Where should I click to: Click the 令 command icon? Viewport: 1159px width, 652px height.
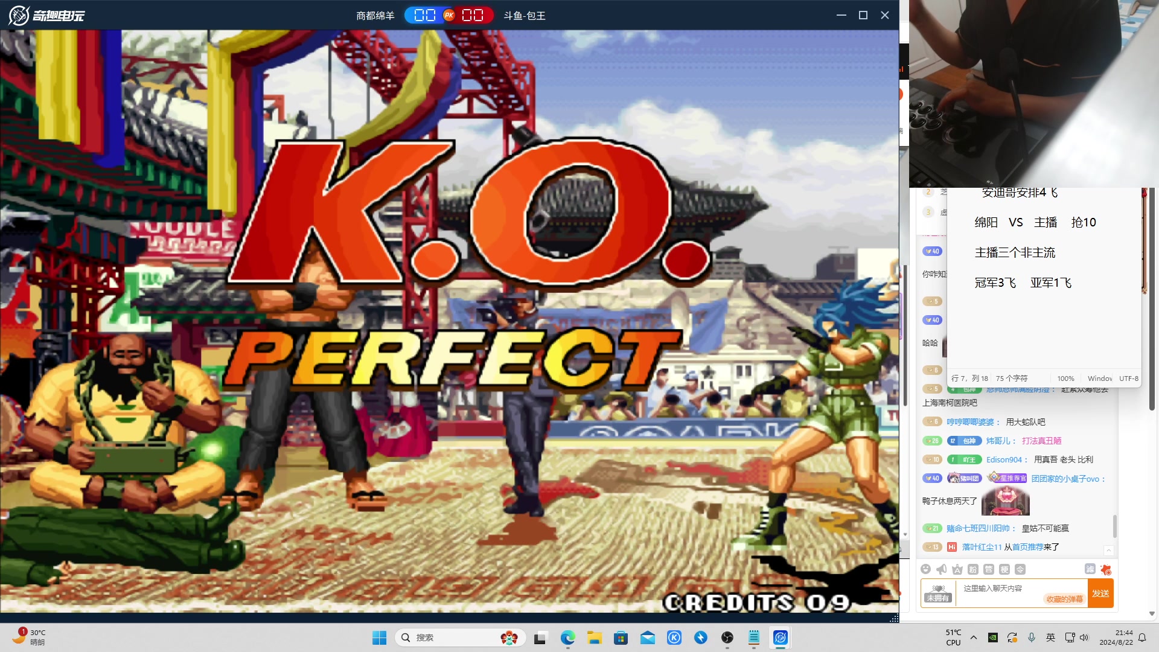(1020, 569)
